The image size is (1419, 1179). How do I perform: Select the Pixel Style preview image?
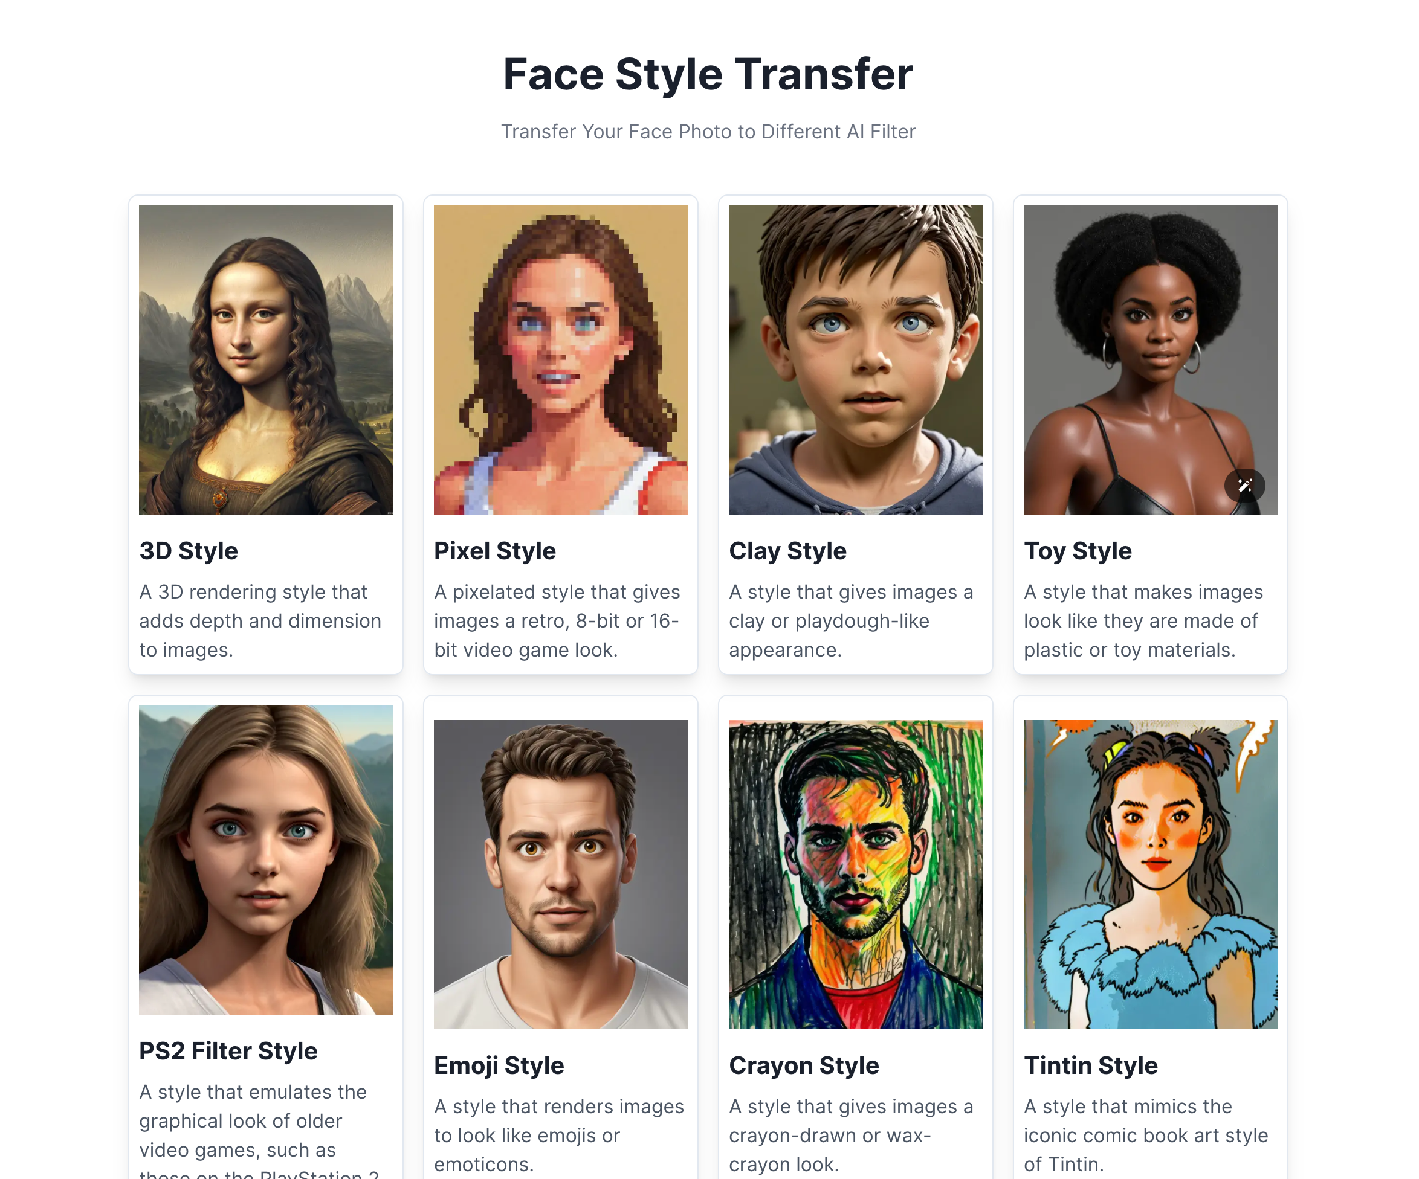(560, 360)
